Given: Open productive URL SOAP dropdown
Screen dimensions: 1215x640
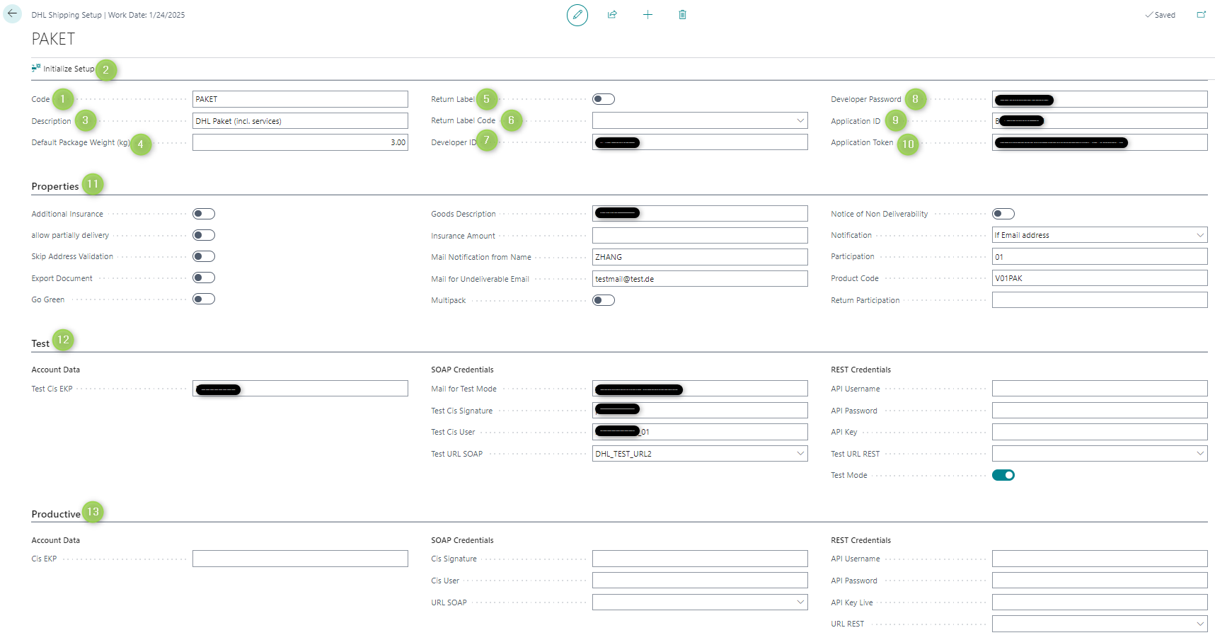Looking at the screenshot, I should click(800, 602).
